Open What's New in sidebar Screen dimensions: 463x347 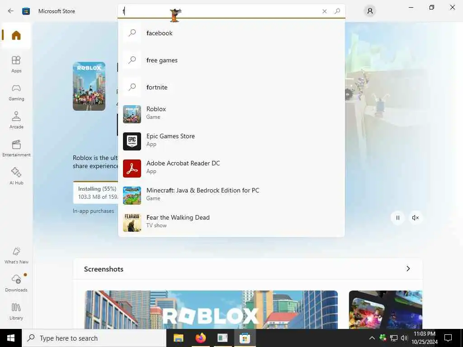click(16, 256)
